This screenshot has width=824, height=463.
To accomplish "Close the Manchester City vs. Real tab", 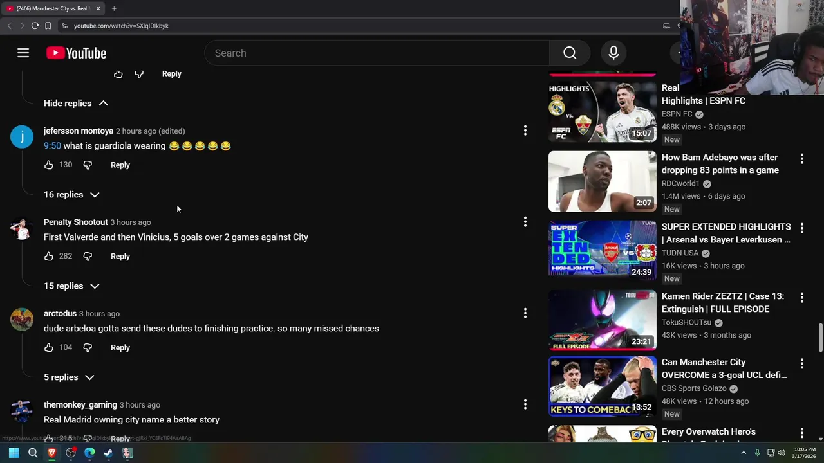I will 98,8.
